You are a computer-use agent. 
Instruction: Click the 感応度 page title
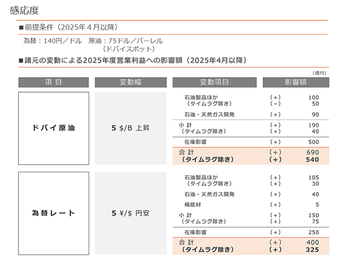[x=24, y=11]
